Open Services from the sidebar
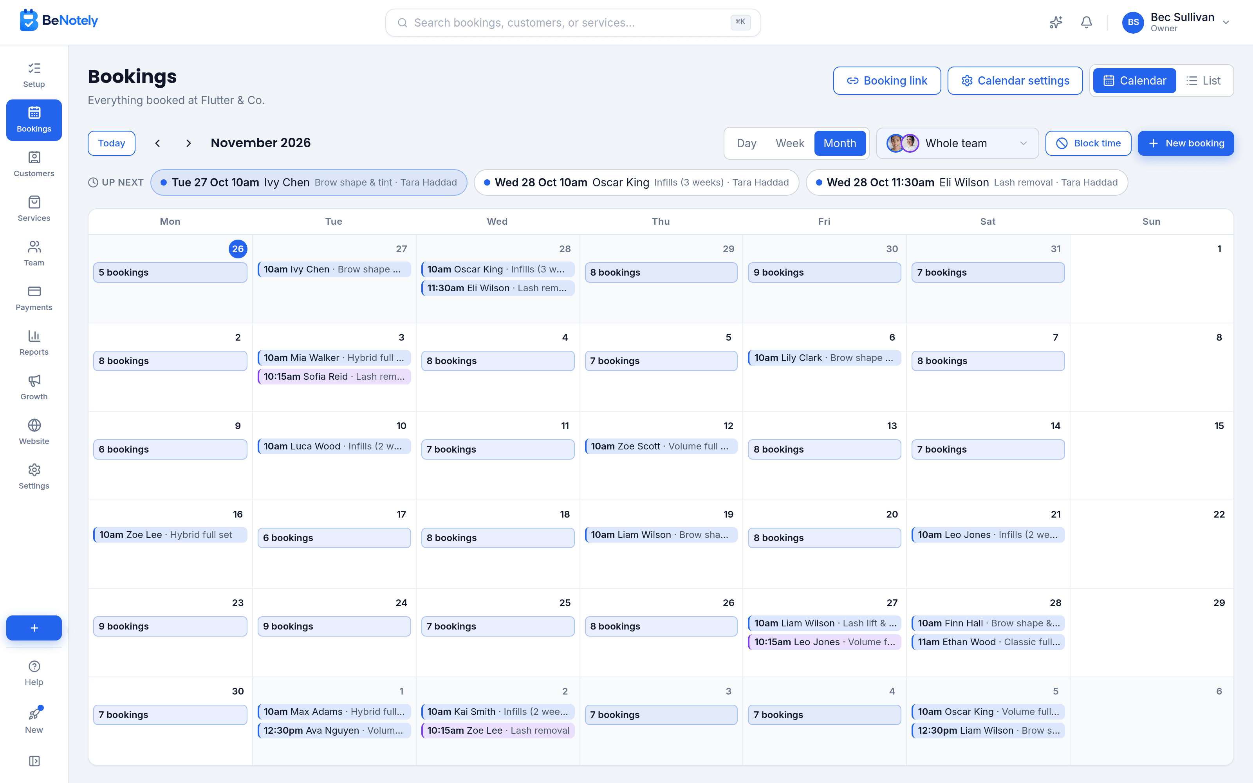Screen dimensions: 1253x783 (34, 209)
